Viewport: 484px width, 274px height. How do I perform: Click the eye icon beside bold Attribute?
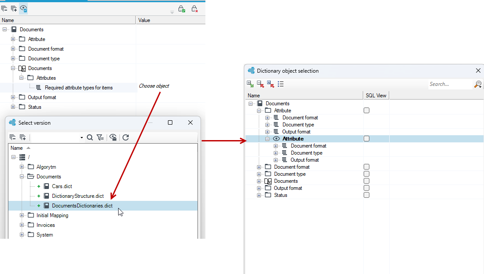276,139
